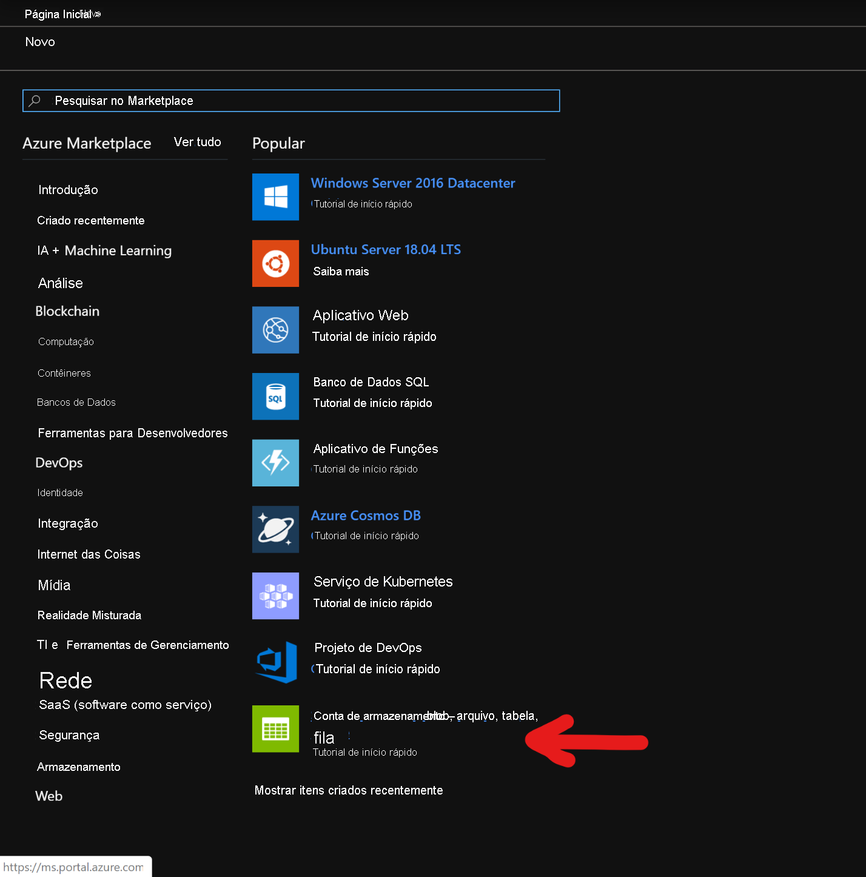
Task: Click the Ubuntu Server orange logo icon
Action: [x=275, y=263]
